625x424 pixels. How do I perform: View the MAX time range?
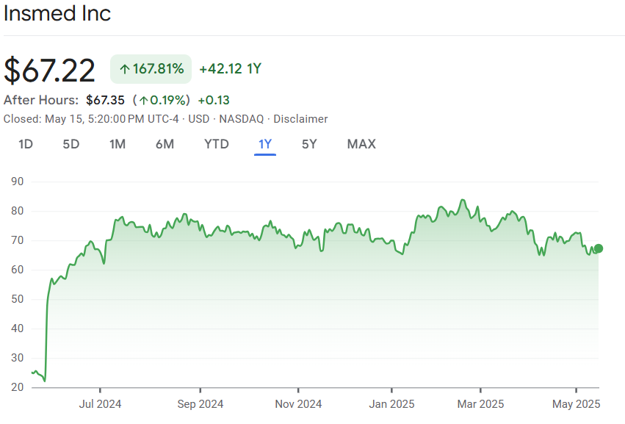(361, 144)
